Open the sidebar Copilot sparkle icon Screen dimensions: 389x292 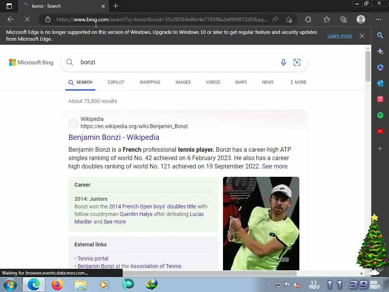(380, 51)
